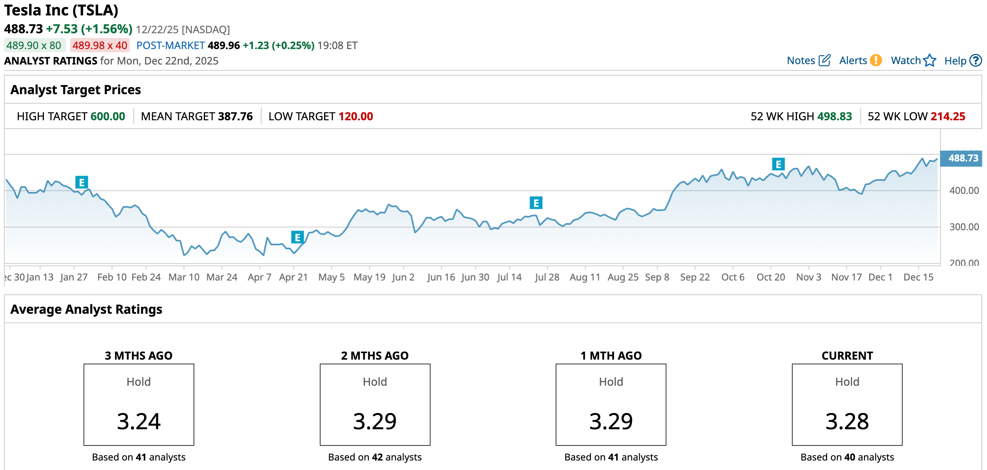The height and width of the screenshot is (470, 987).
Task: Select the CURRENT rating box
Action: 847,404
